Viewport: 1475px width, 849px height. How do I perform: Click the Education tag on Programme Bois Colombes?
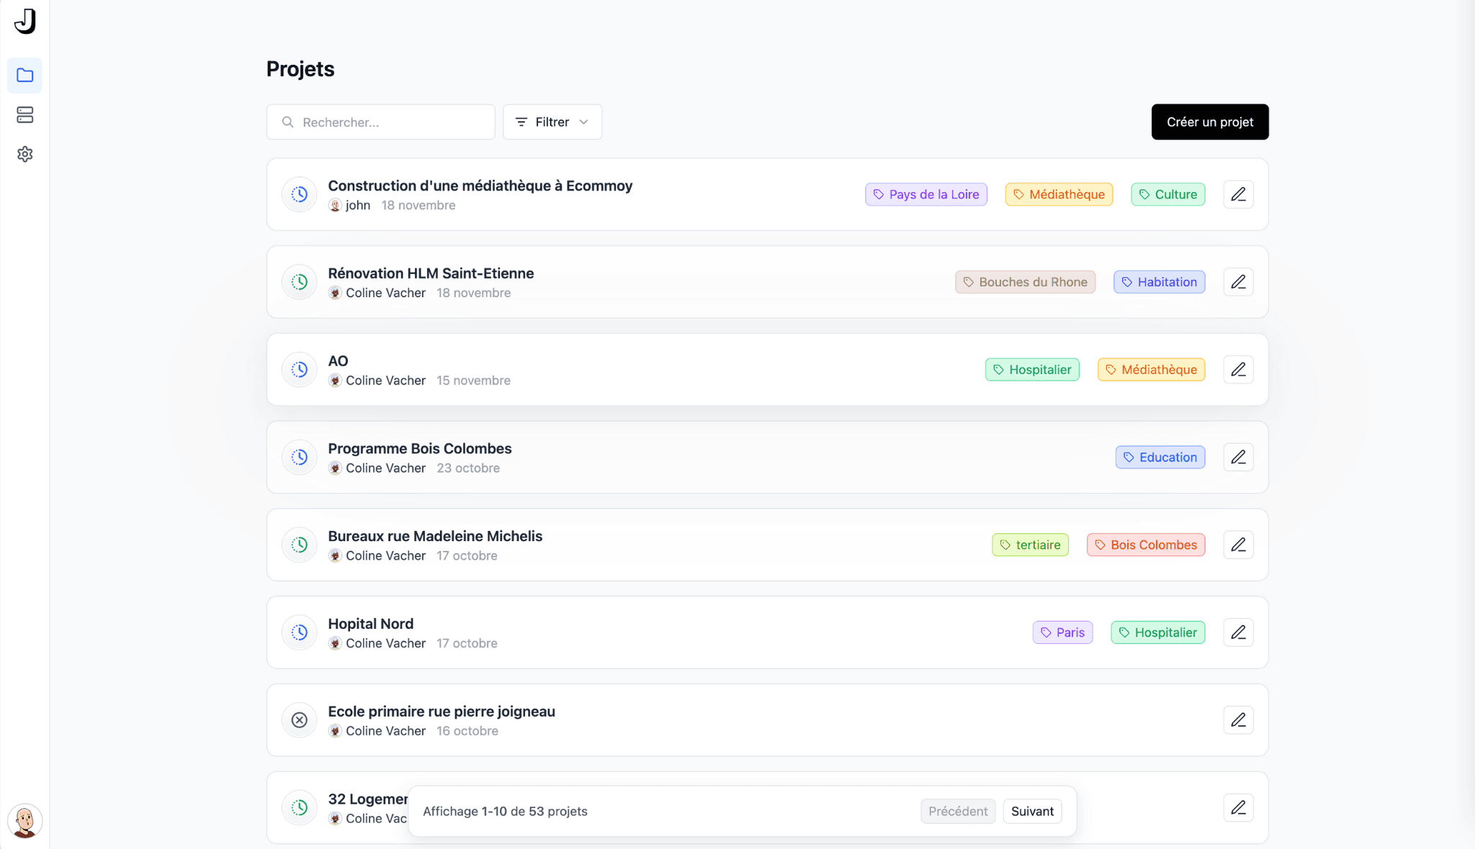[x=1160, y=458]
